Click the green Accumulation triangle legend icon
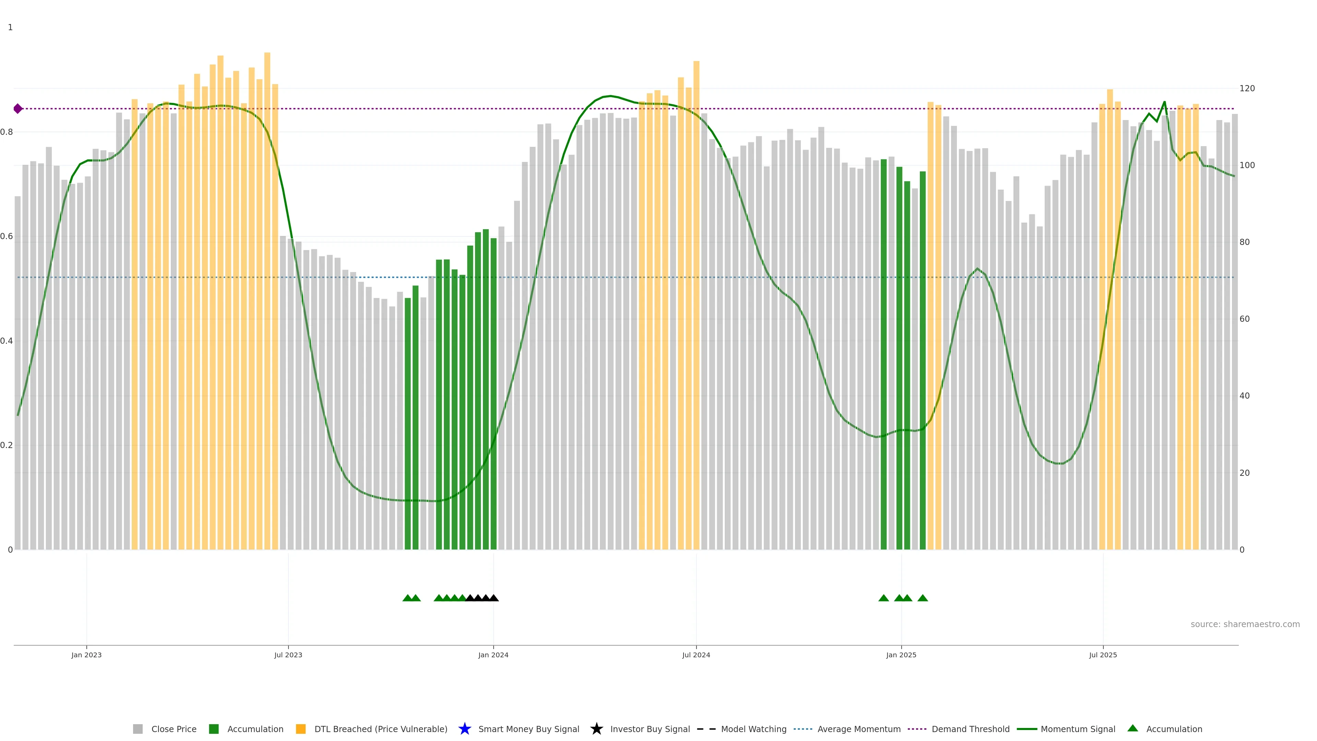This screenshot has height=741, width=1317. click(x=1132, y=728)
